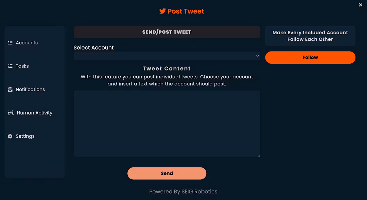Go to the Tasks section
367x200 pixels.
[x=22, y=66]
